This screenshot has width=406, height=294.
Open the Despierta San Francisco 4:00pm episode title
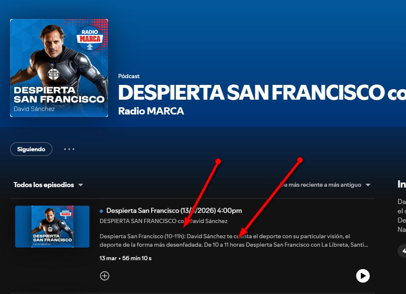(174, 210)
